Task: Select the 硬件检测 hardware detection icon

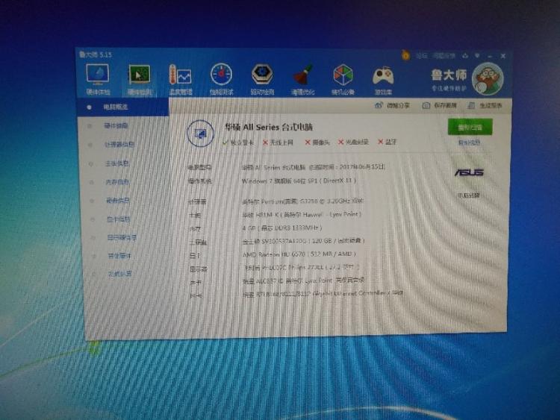Action: tap(140, 81)
